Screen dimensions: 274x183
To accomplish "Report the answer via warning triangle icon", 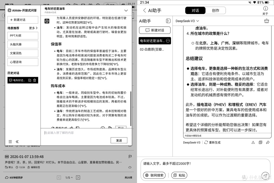I will [253, 142].
